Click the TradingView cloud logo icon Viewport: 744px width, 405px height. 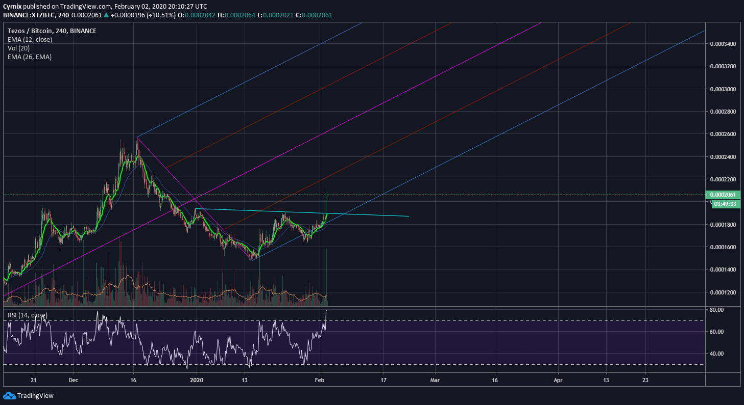tap(9, 396)
